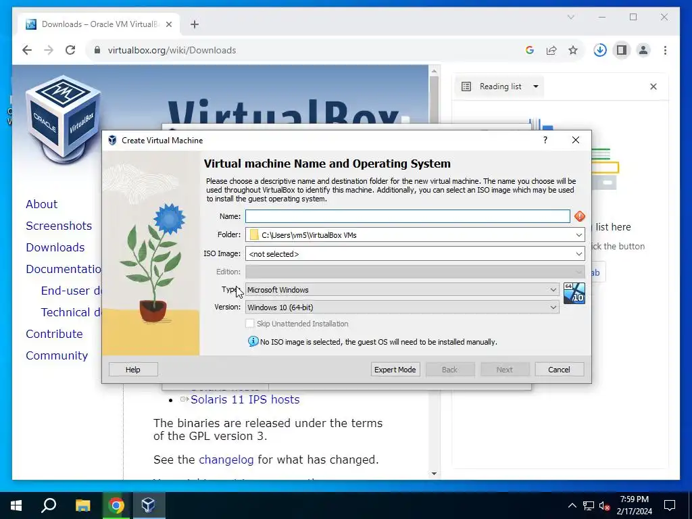Click the muted volume tray icon
This screenshot has height=519, width=692.
click(x=605, y=505)
